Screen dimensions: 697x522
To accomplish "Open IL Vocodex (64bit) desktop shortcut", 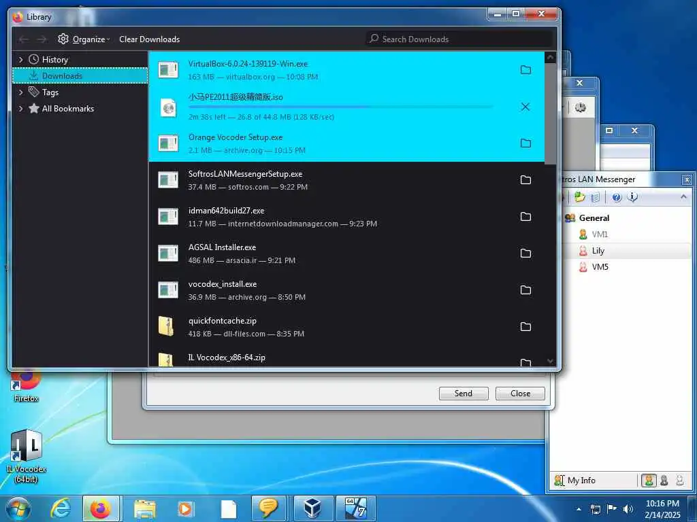I will (x=27, y=456).
